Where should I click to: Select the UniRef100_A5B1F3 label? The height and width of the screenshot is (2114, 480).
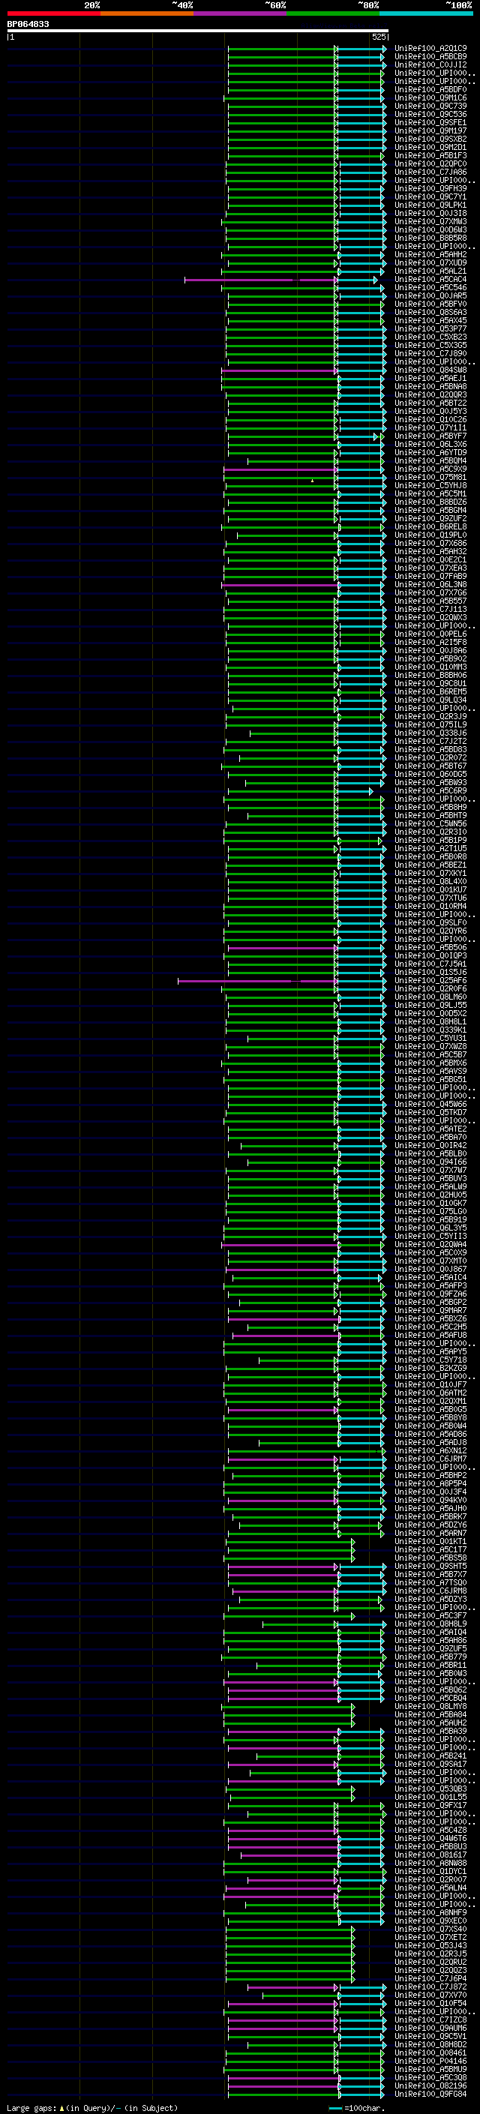point(430,155)
